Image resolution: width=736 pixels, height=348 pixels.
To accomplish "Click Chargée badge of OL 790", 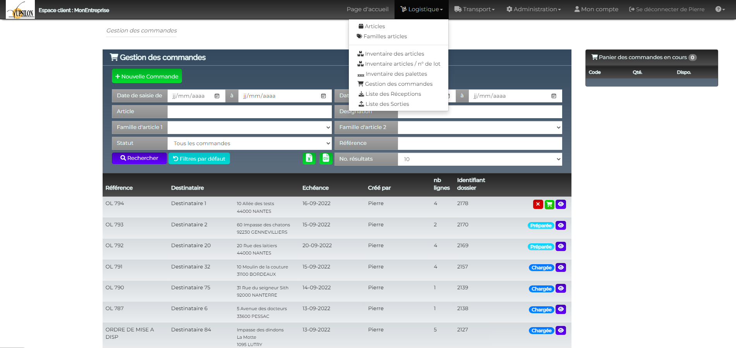I will tap(541, 289).
